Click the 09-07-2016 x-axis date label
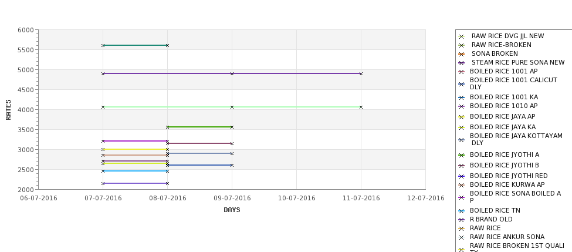 click(232, 199)
